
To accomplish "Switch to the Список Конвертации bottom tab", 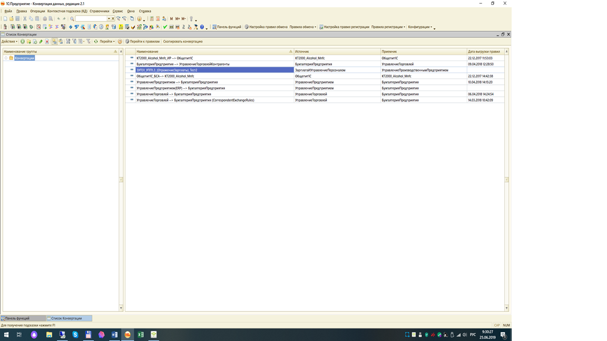I will pyautogui.click(x=68, y=318).
